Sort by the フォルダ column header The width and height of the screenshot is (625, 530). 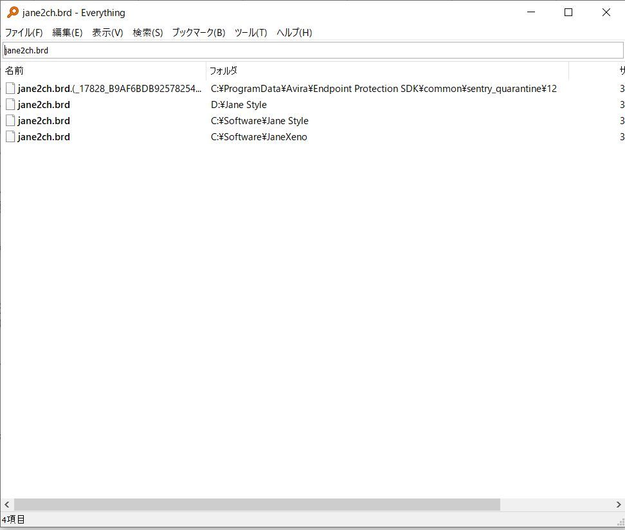point(388,71)
